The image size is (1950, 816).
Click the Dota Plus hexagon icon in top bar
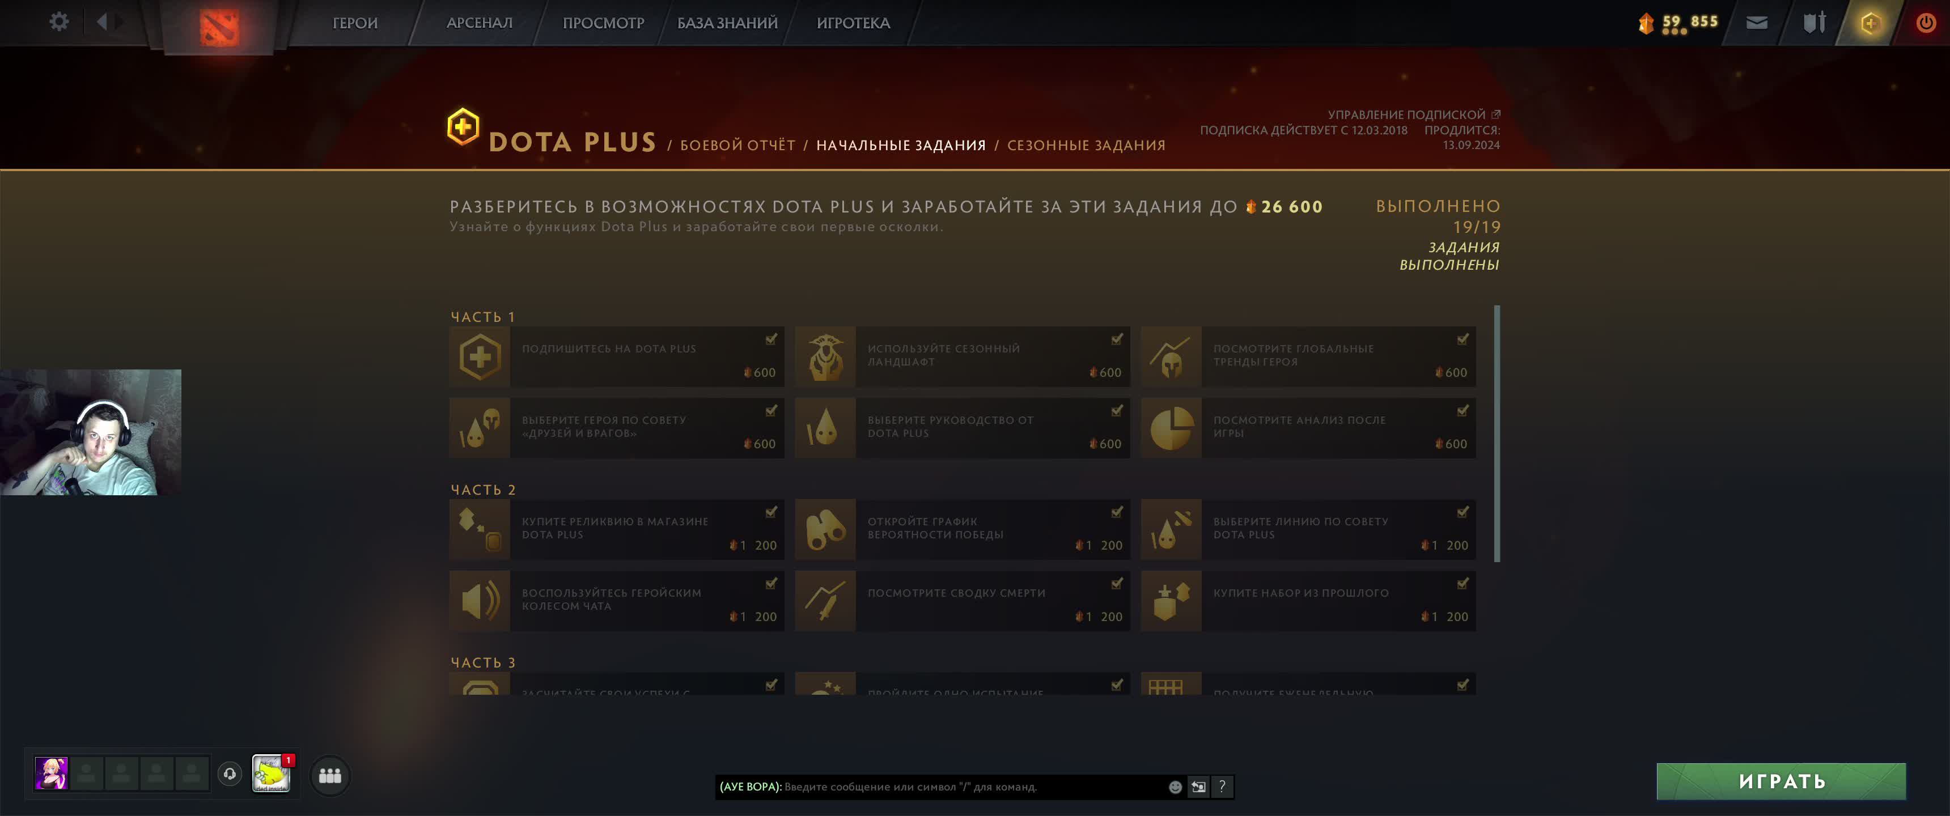click(1870, 23)
